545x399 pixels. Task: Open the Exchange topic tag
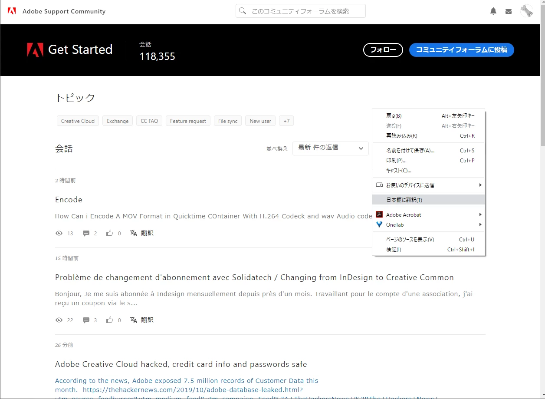point(118,121)
